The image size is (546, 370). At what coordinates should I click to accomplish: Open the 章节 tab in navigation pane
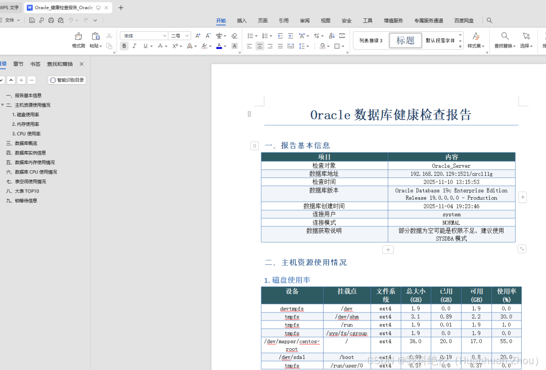click(18, 64)
